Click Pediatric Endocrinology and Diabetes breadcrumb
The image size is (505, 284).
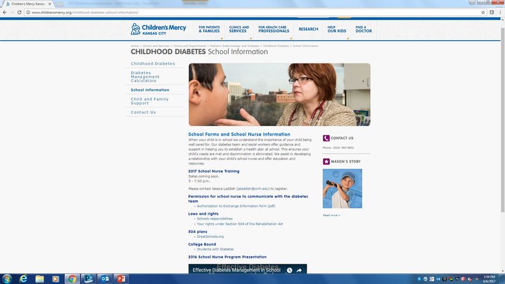235,46
